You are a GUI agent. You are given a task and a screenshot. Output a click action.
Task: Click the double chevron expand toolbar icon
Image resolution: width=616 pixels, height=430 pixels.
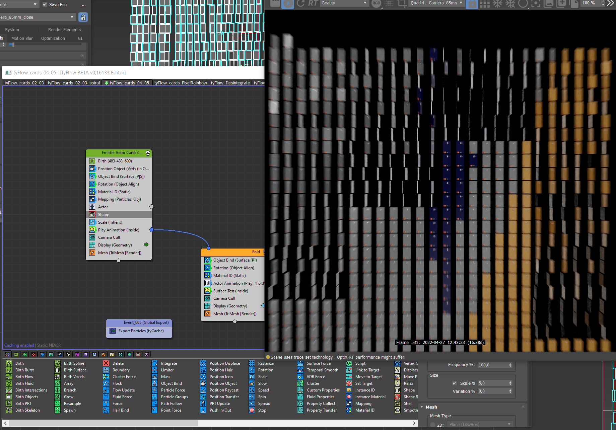point(611,3)
